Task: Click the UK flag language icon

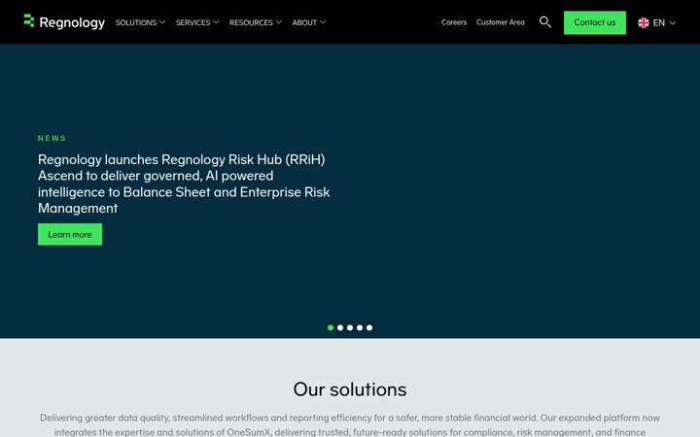Action: [x=644, y=22]
